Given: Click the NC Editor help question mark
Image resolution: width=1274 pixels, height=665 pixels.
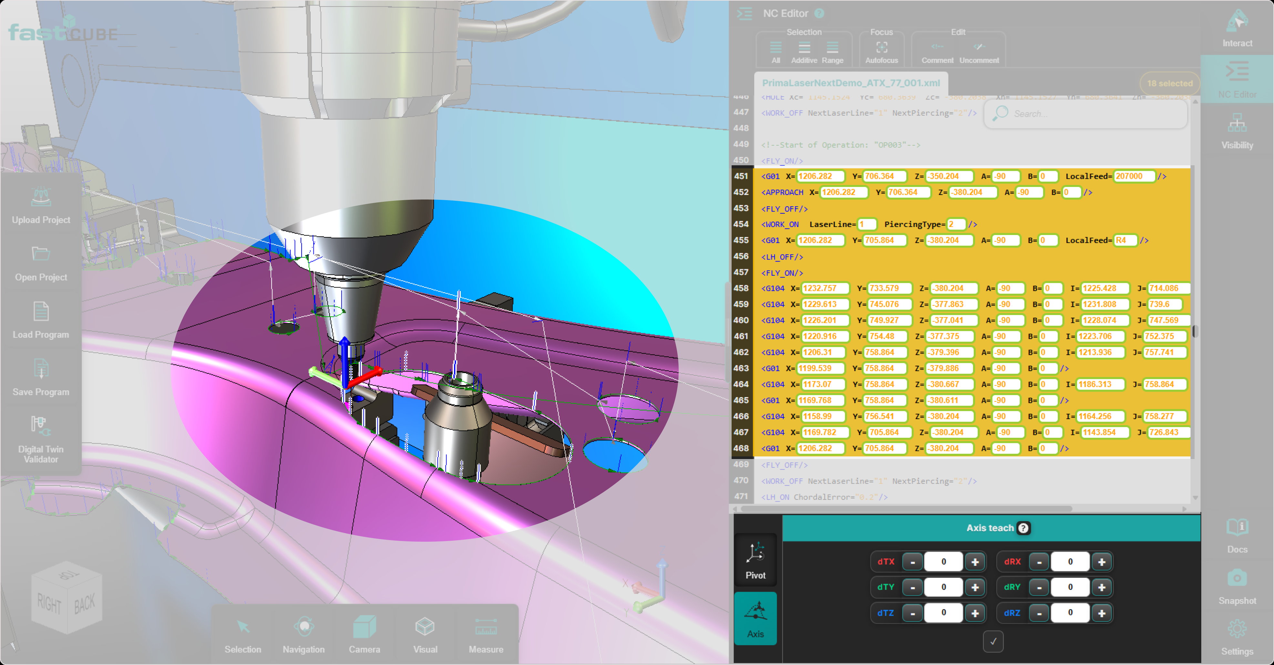Looking at the screenshot, I should coord(819,13).
